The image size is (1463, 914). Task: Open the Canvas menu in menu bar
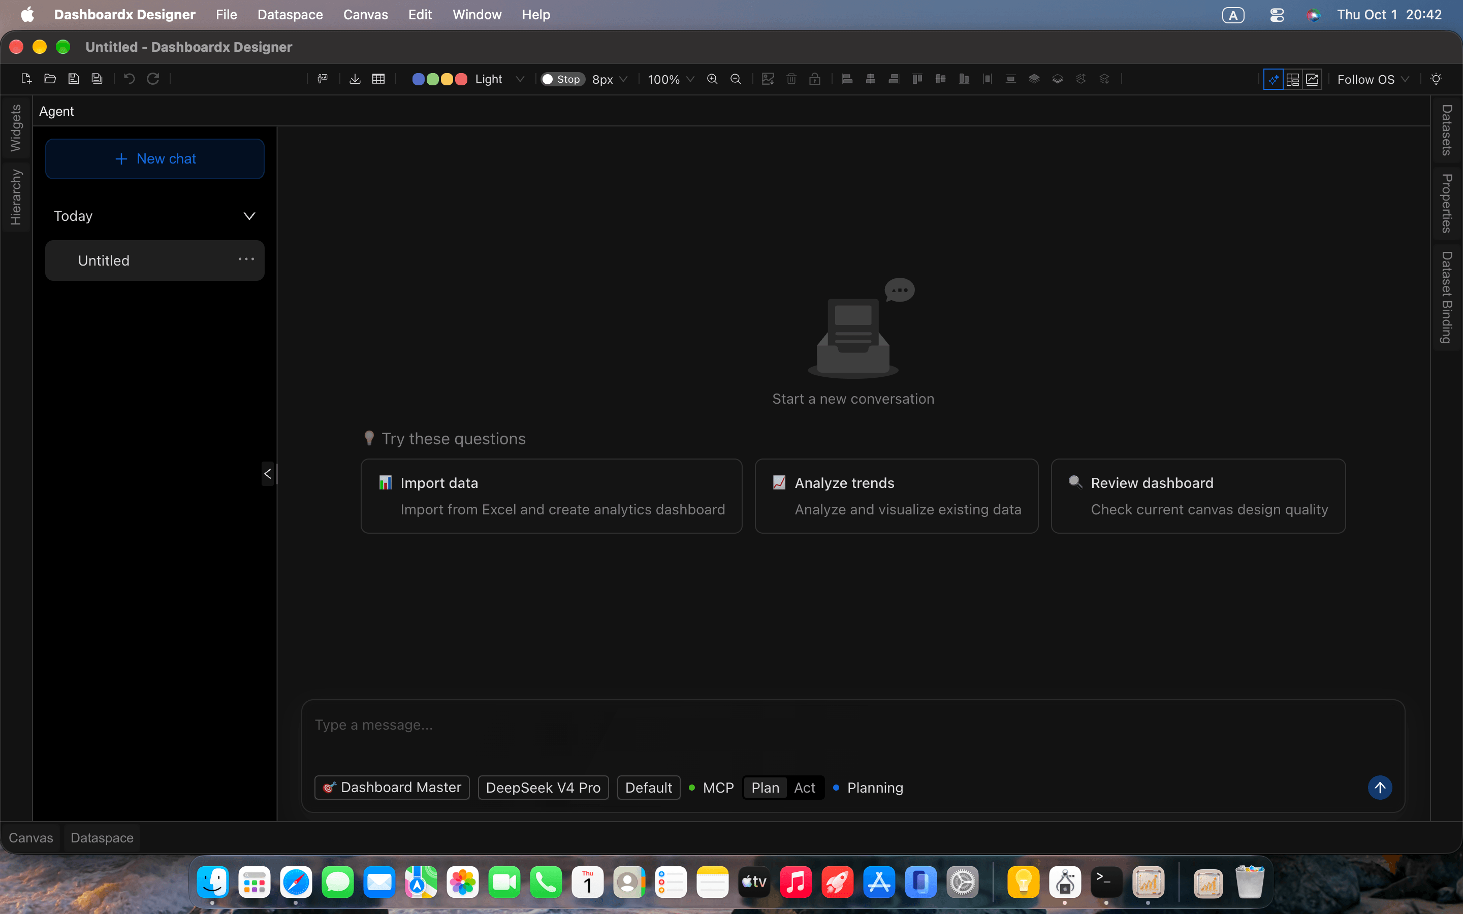[365, 15]
